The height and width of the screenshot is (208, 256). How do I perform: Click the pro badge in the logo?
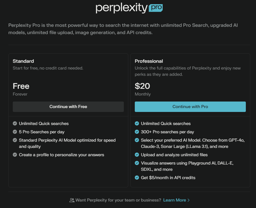[x=156, y=8]
